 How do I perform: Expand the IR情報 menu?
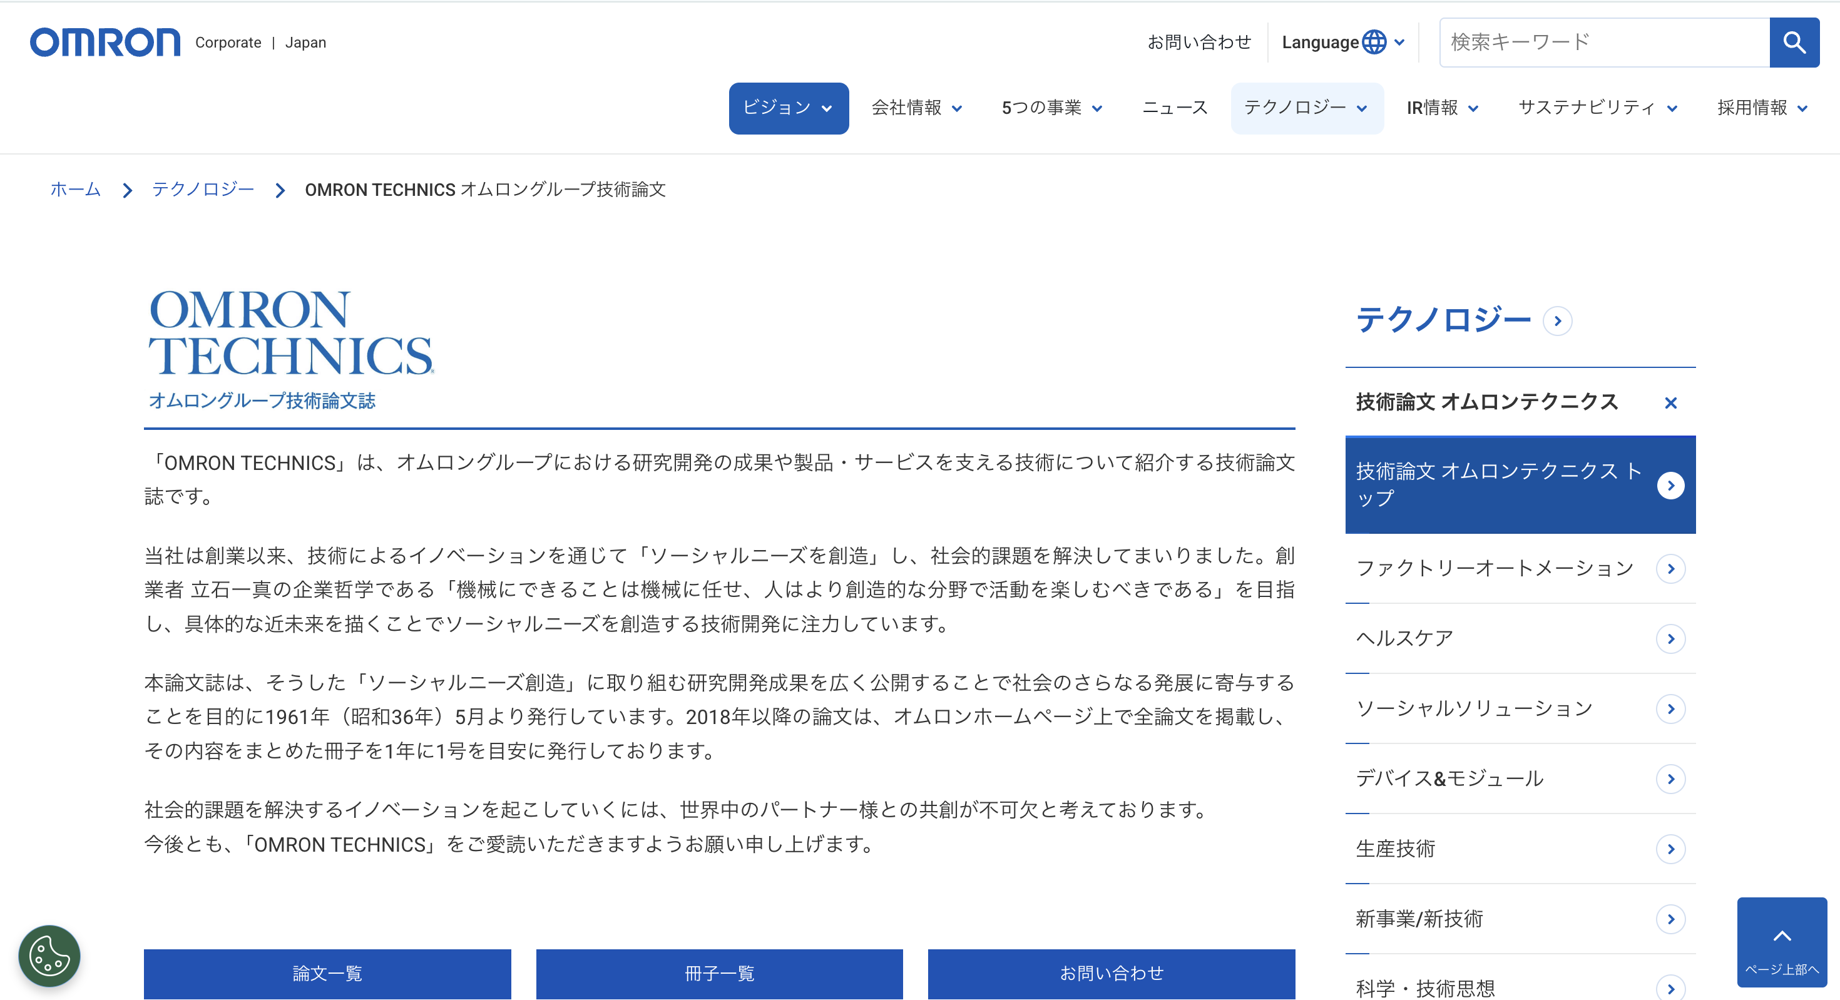(x=1442, y=108)
